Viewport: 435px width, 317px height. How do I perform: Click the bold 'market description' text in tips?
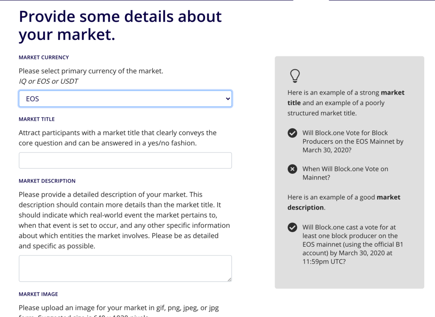coord(344,202)
